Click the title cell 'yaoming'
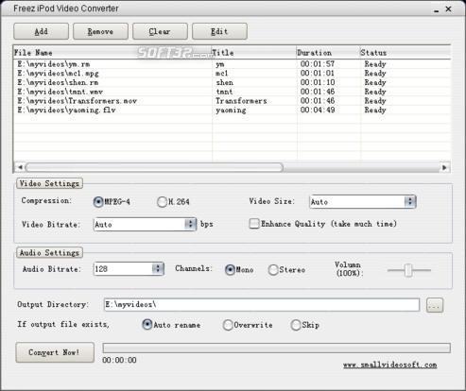This screenshot has height=391, width=466. (x=231, y=110)
